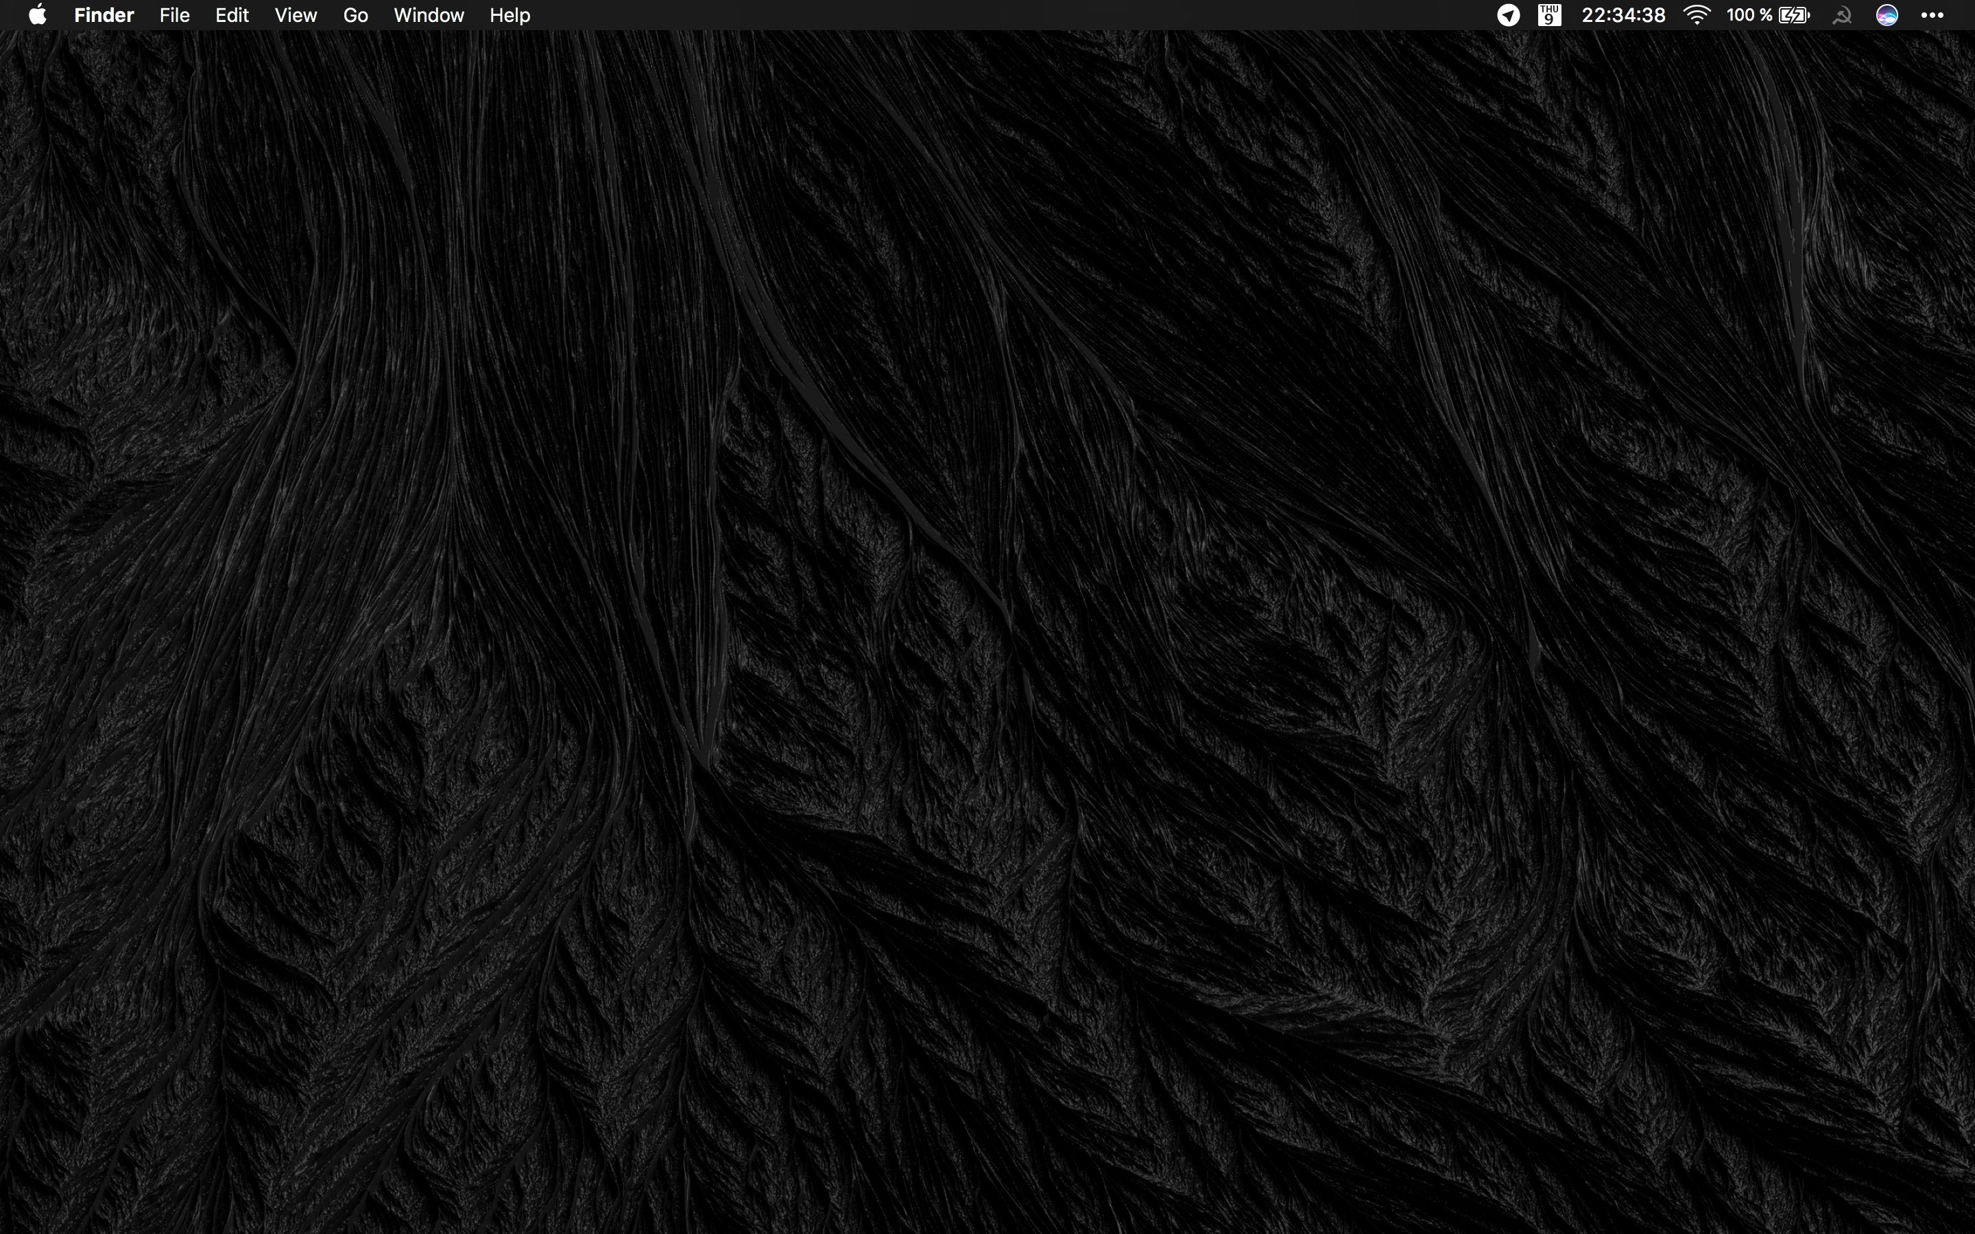Click the Telegram paper-plane status icon

pyautogui.click(x=1508, y=14)
